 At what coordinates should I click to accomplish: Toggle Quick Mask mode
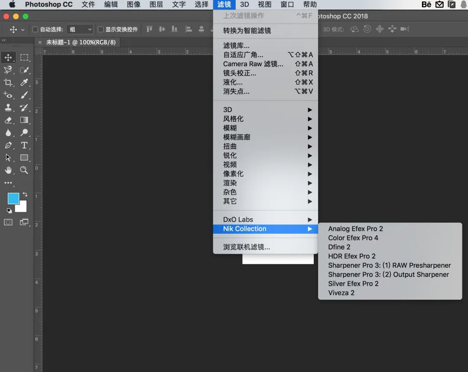click(x=8, y=222)
